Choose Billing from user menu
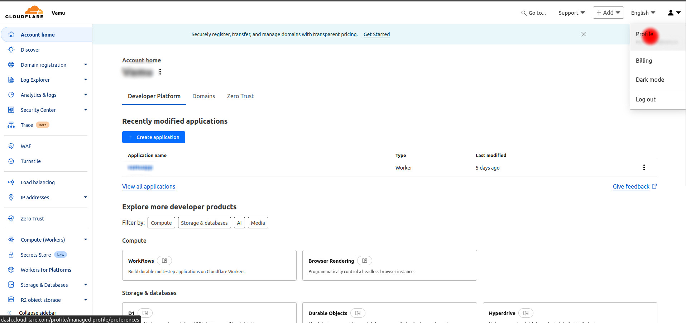Viewport: 686px width, 323px height. (658, 61)
